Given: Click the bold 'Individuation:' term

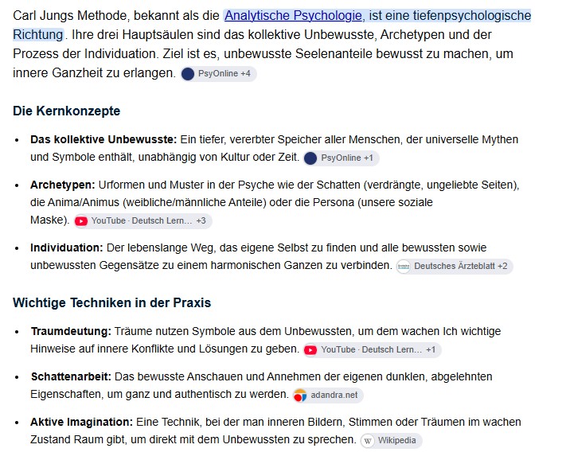Looking at the screenshot, I should (67, 247).
